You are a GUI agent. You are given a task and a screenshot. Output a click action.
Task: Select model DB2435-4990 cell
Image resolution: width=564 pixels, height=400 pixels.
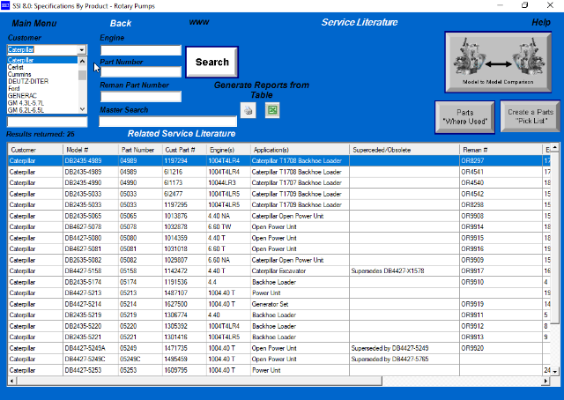click(91, 182)
